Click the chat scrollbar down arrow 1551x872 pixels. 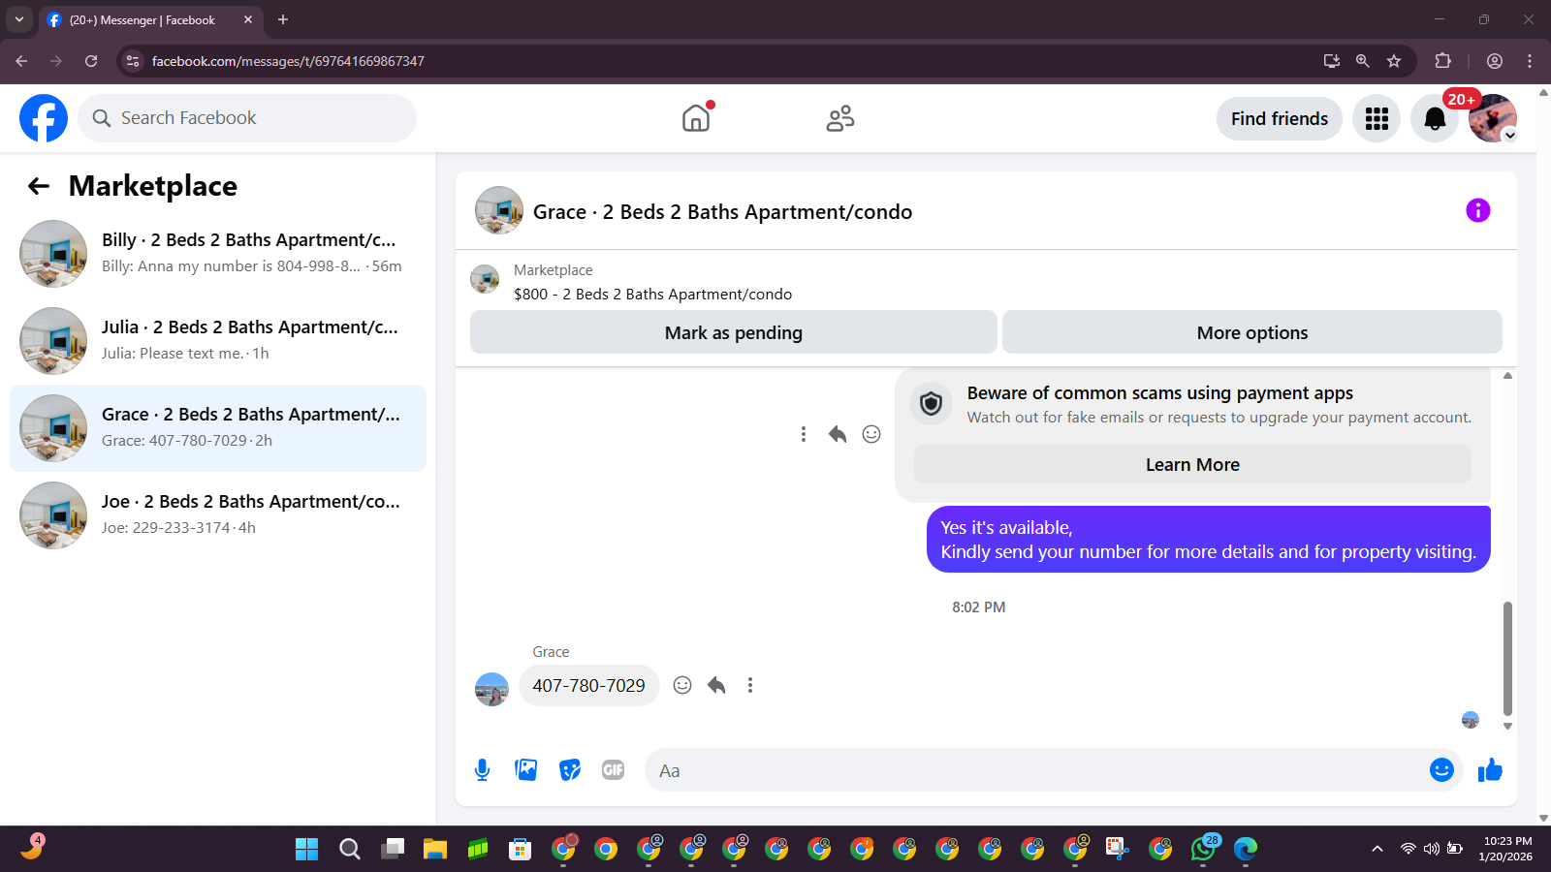click(1507, 726)
